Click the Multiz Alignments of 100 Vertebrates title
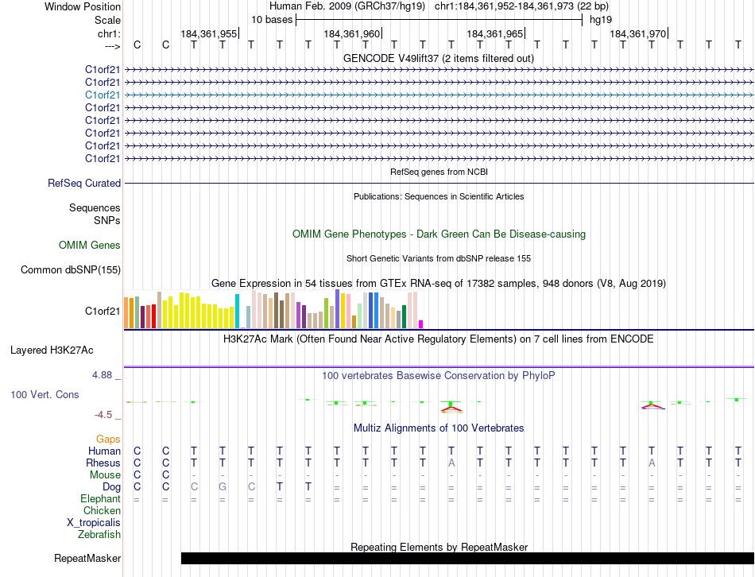 (x=438, y=428)
